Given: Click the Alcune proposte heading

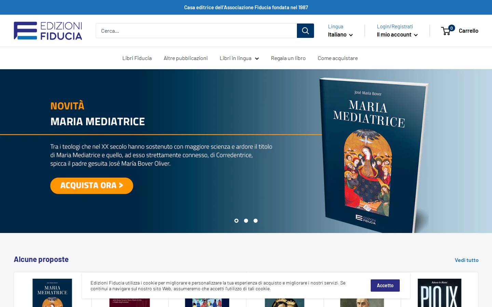Looking at the screenshot, I should 41,259.
